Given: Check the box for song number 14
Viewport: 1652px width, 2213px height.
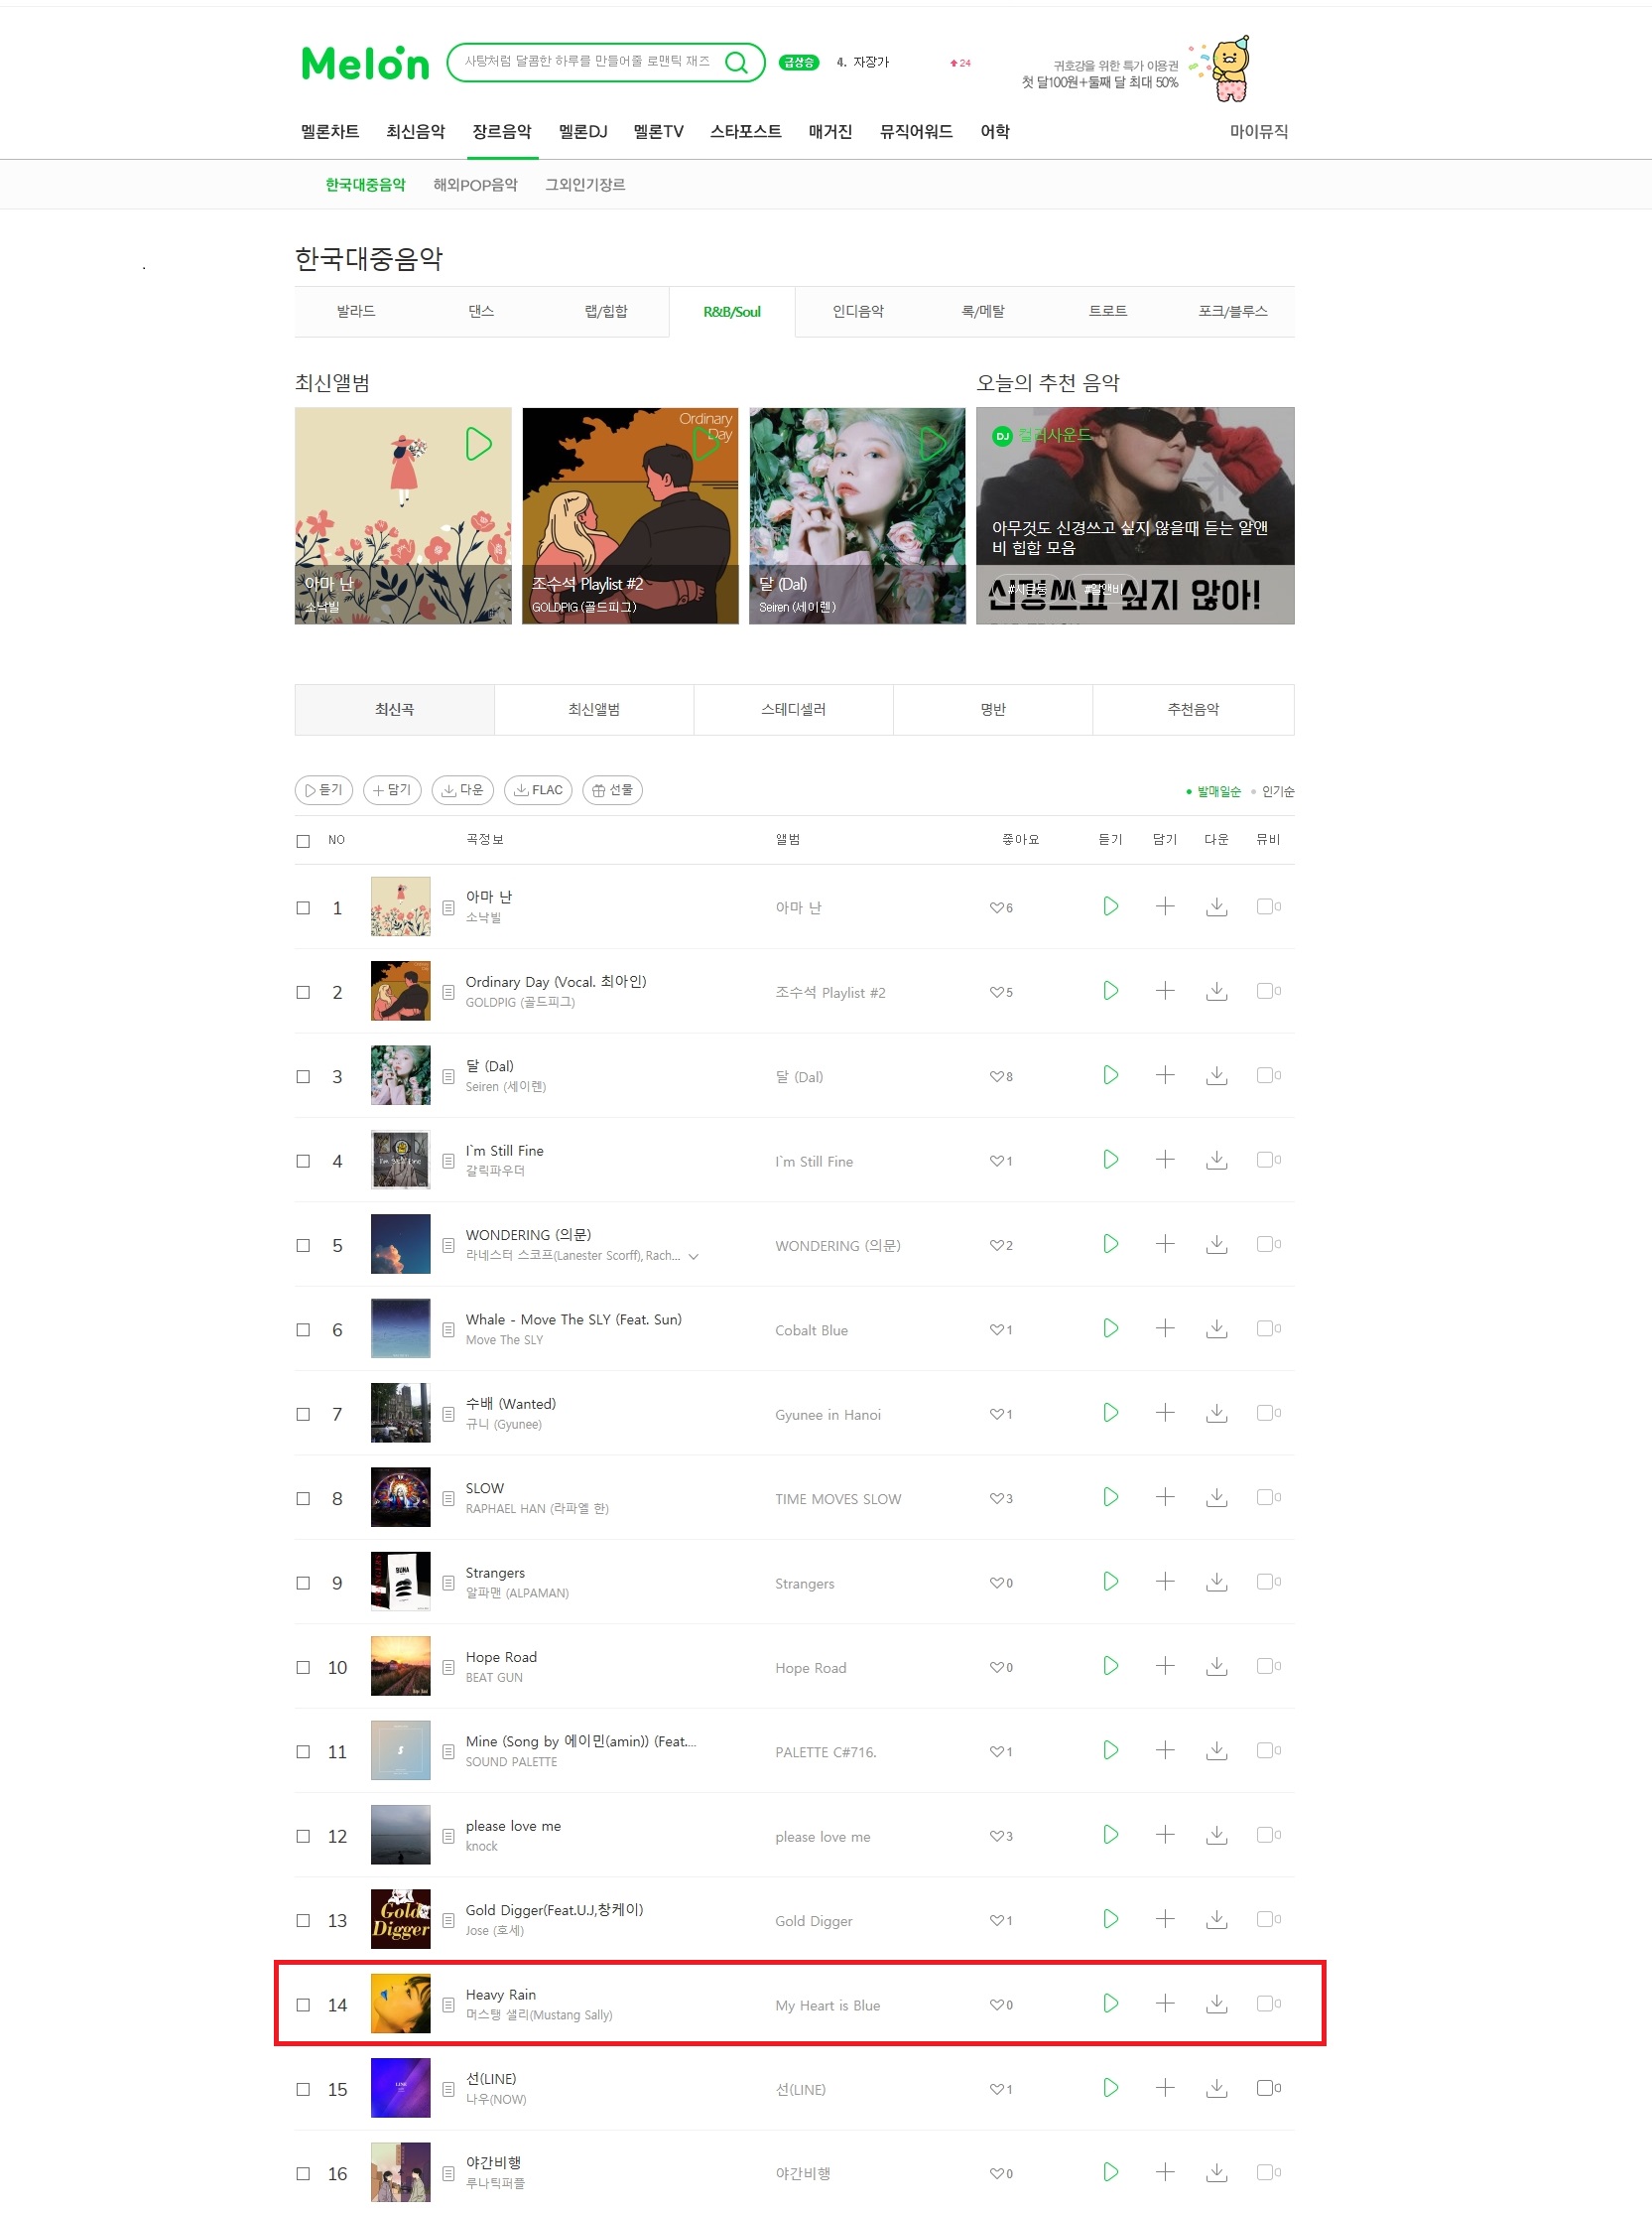Looking at the screenshot, I should pos(303,2005).
